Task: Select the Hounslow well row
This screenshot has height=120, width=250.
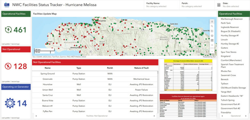Action: [x=95, y=85]
